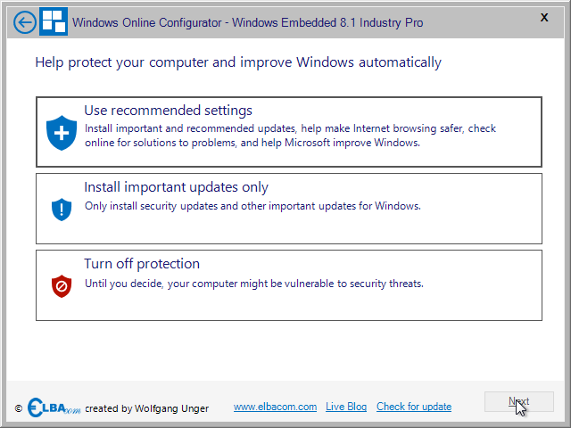Click the red shield prohibited icon
Viewport: 571px width, 428px height.
62,286
